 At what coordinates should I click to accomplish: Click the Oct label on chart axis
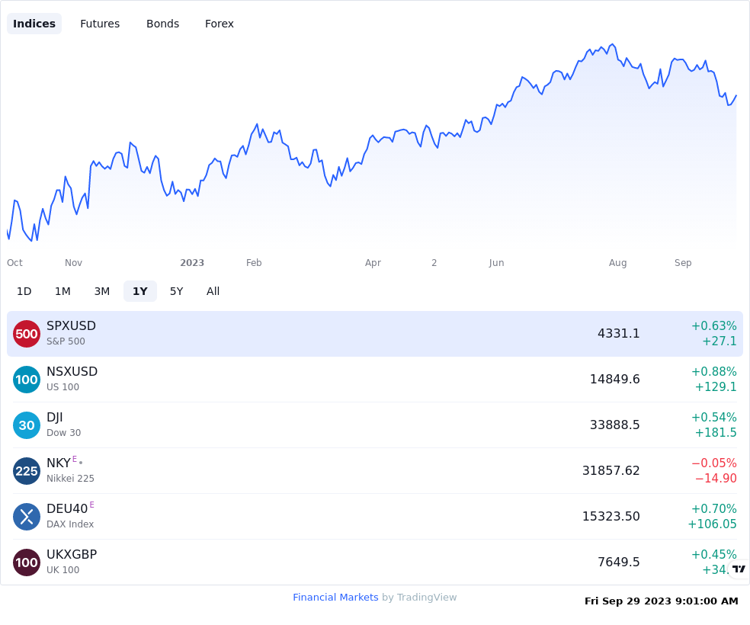[x=14, y=263]
